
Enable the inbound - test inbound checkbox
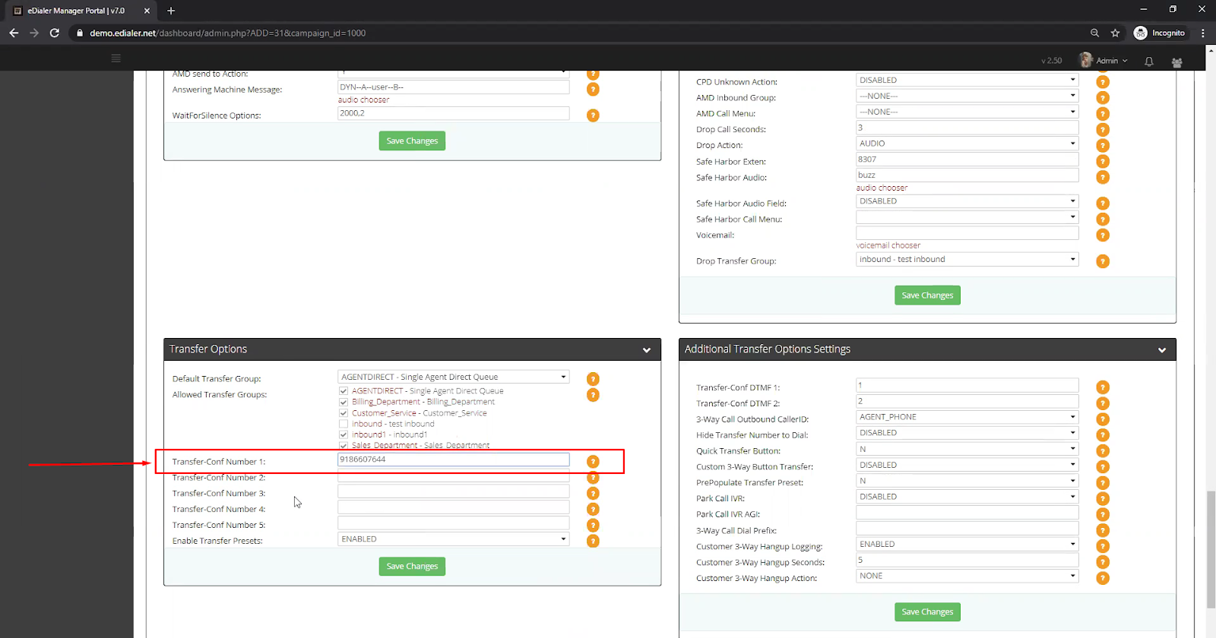pos(344,425)
